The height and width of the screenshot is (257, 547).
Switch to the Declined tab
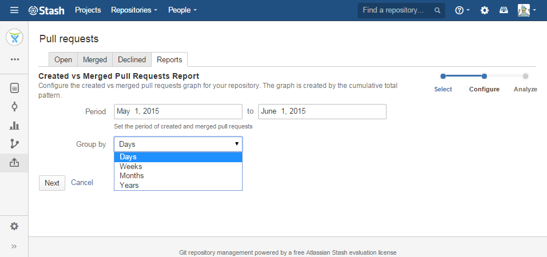click(x=132, y=60)
